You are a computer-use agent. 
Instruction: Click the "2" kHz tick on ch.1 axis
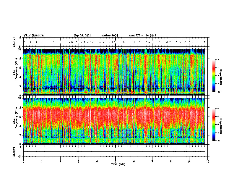[20, 86]
